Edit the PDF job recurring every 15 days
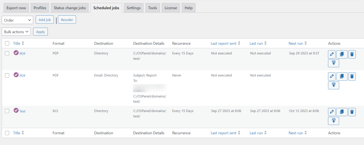The image size is (364, 145). pos(332,54)
